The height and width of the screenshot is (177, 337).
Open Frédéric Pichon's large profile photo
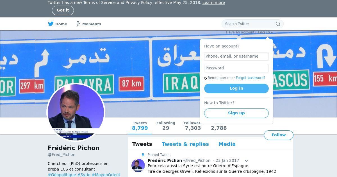[x=76, y=112]
